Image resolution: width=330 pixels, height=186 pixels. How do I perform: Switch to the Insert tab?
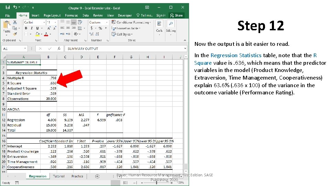click(x=35, y=15)
